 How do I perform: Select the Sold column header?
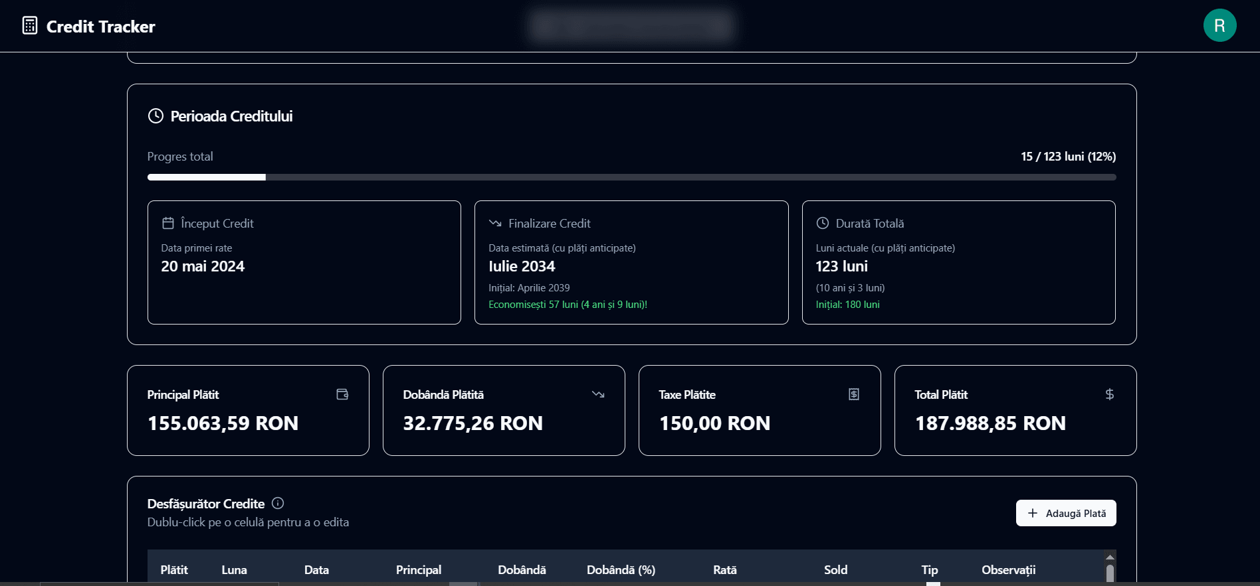pos(835,570)
